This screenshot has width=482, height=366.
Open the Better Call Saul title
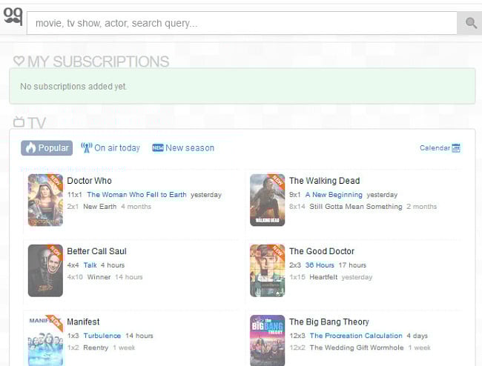click(97, 251)
